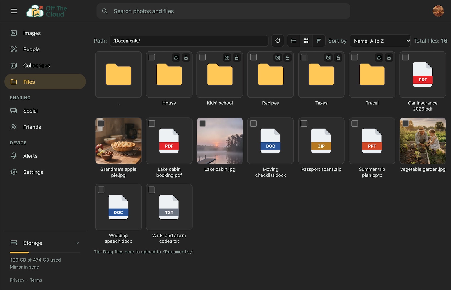
Task: Click Travel folder hide-from-photos icon
Action: [x=379, y=58]
